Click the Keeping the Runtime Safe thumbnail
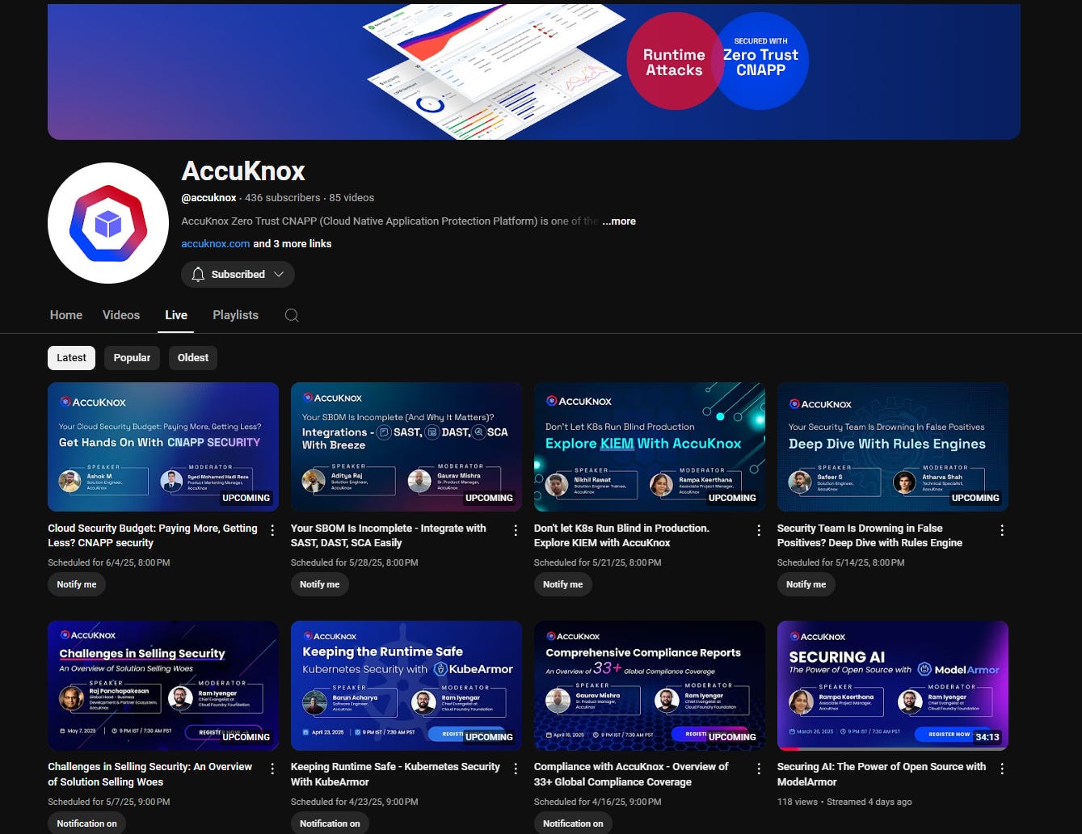The image size is (1082, 834). [x=406, y=685]
